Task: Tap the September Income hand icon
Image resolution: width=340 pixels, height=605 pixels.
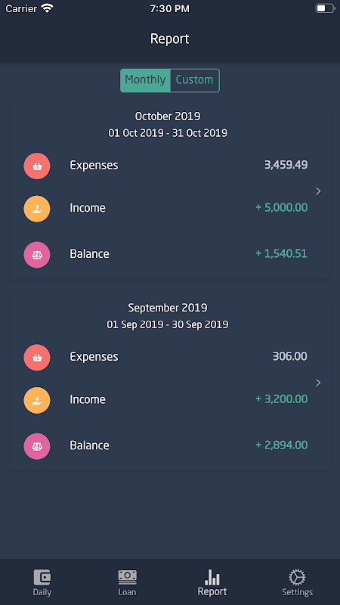Action: pyautogui.click(x=37, y=400)
